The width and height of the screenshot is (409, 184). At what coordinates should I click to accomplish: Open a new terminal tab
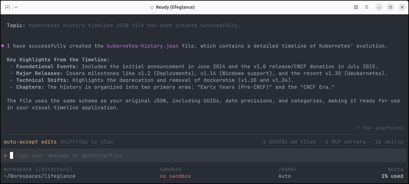tap(7, 7)
